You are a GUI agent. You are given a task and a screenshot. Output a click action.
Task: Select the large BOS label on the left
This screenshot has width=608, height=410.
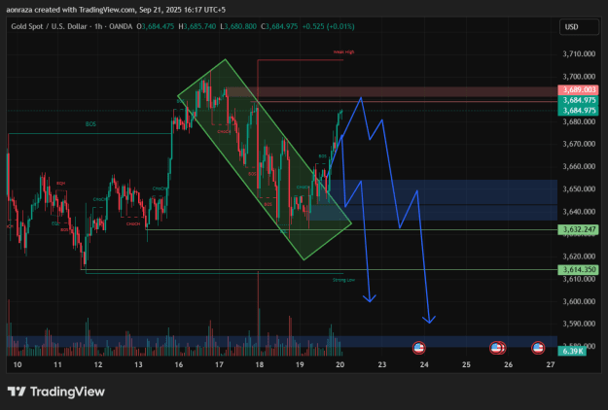(x=90, y=124)
